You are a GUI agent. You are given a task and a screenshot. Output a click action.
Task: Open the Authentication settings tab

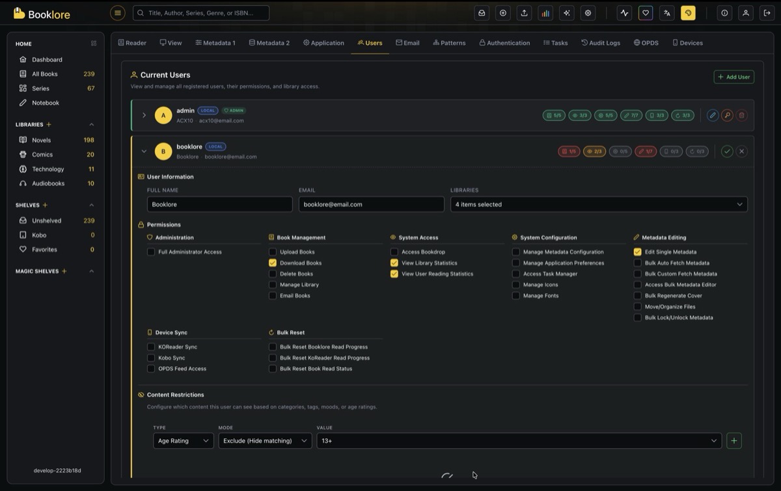pos(504,43)
